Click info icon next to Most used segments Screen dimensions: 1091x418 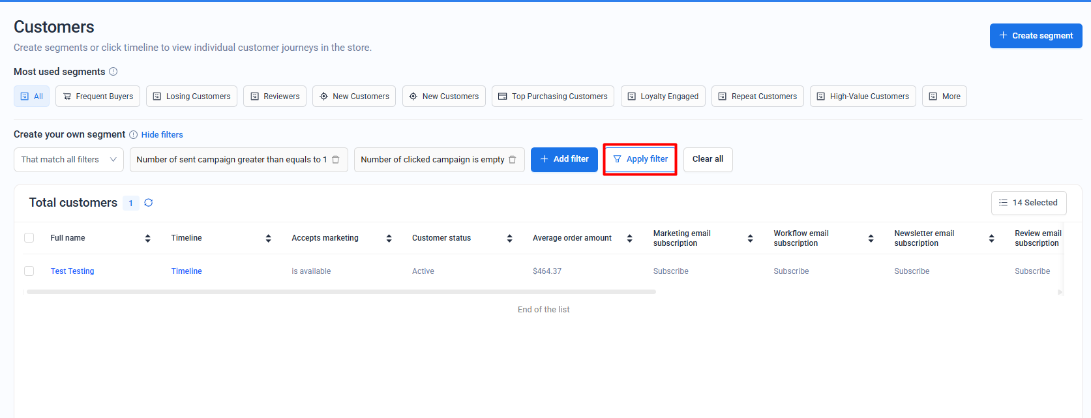click(113, 72)
